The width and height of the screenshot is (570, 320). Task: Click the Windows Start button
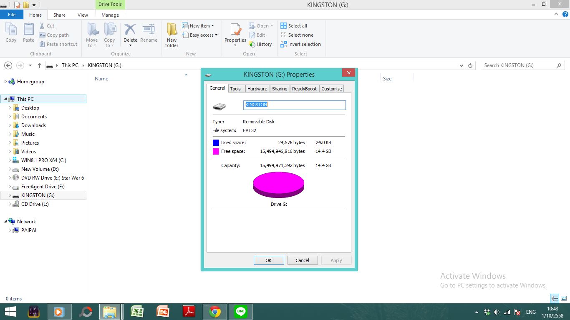point(10,312)
